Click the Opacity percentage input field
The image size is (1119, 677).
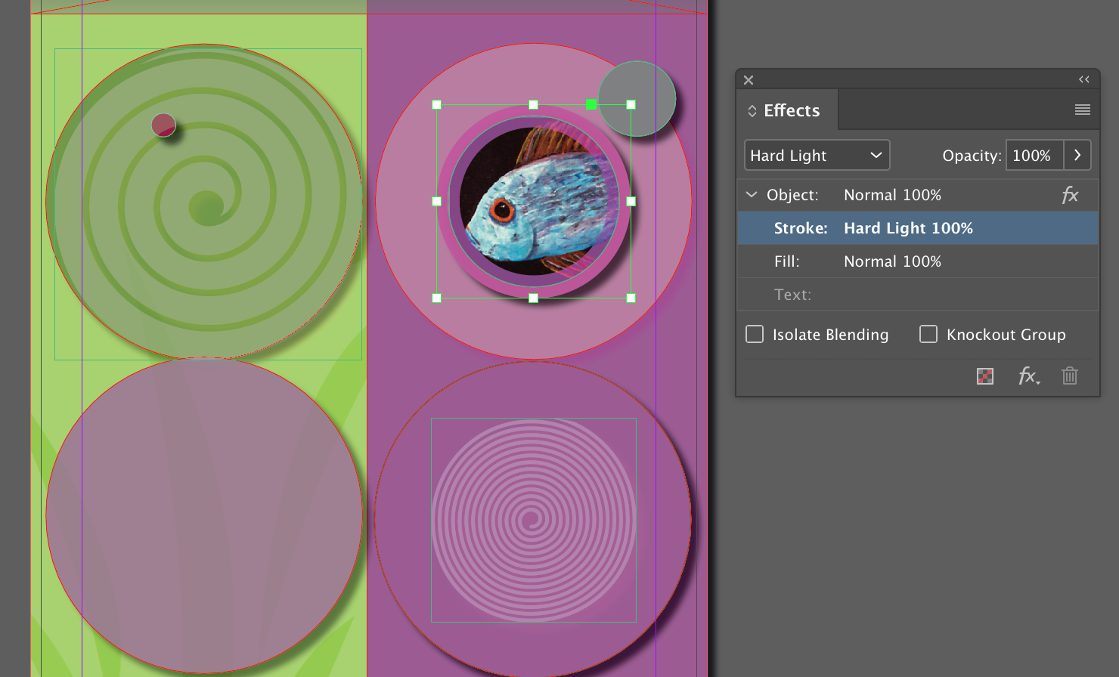1034,155
